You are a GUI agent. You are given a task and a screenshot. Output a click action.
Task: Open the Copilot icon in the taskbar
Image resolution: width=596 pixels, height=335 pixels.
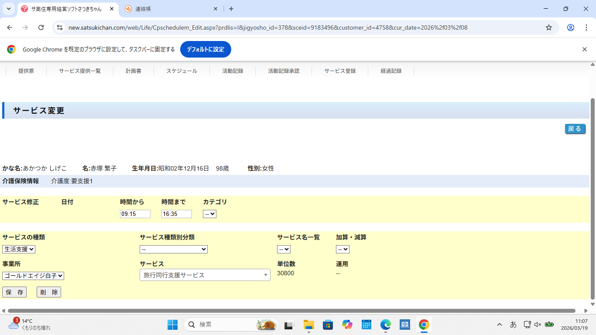(x=347, y=325)
